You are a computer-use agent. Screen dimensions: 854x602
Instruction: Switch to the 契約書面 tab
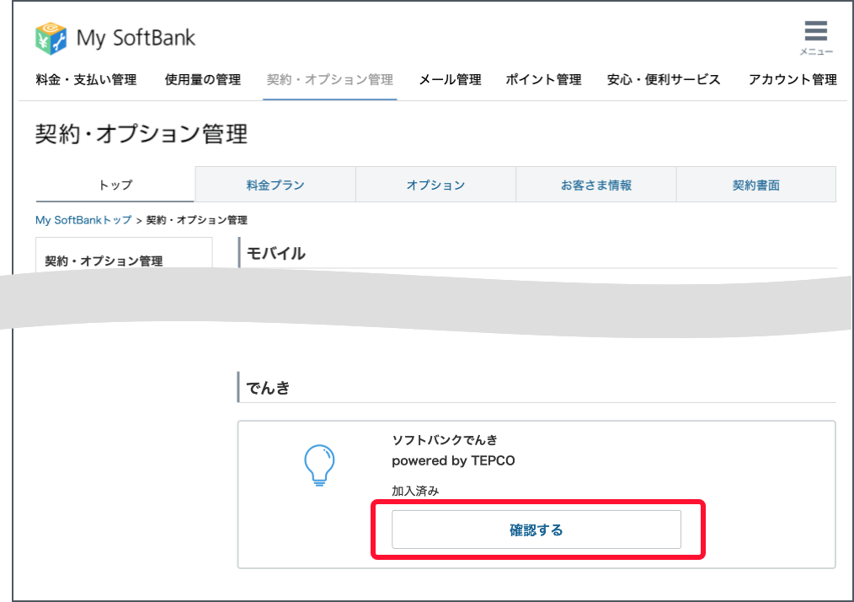[x=756, y=185]
